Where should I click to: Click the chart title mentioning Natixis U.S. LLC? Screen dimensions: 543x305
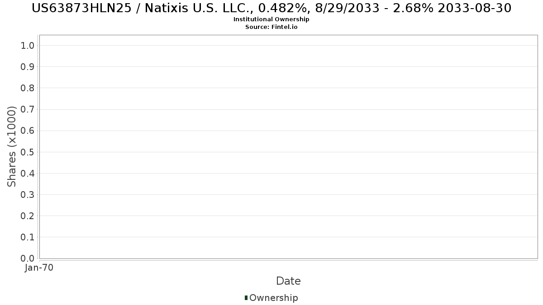click(271, 8)
